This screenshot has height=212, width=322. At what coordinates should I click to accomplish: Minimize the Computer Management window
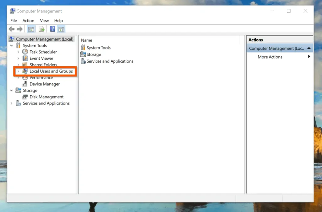272,11
